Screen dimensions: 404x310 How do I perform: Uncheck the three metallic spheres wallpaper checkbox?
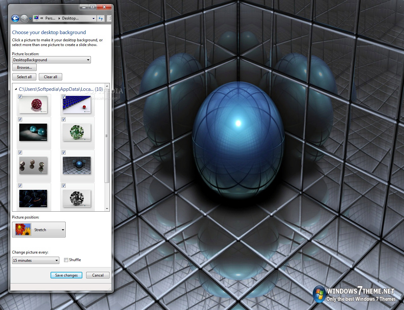(x=20, y=153)
